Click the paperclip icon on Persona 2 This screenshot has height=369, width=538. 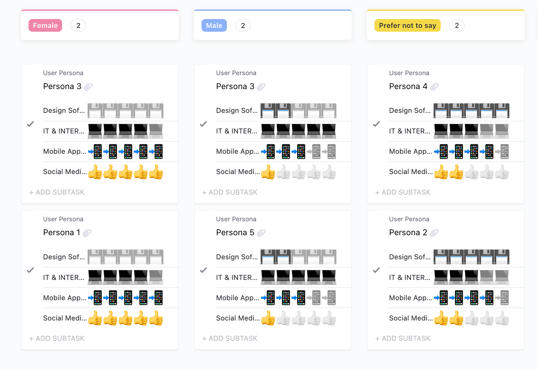434,233
